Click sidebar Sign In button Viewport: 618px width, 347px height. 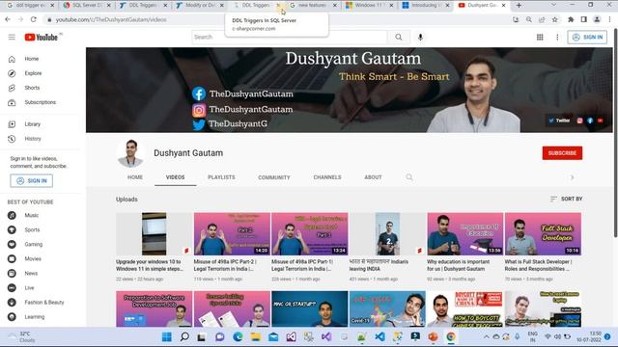tap(32, 181)
